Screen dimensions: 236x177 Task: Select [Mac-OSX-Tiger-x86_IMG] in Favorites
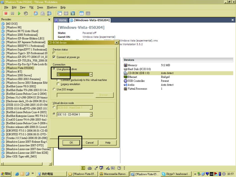[21, 157]
